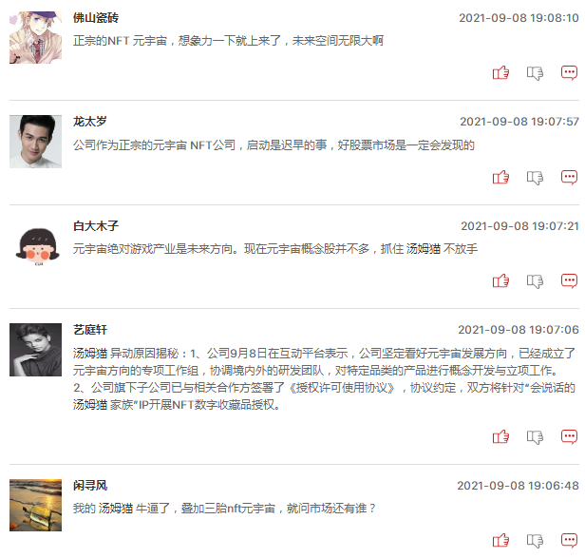585x558 pixels.
Task: Thumbs down 龙太岁's comment
Action: coord(535,178)
